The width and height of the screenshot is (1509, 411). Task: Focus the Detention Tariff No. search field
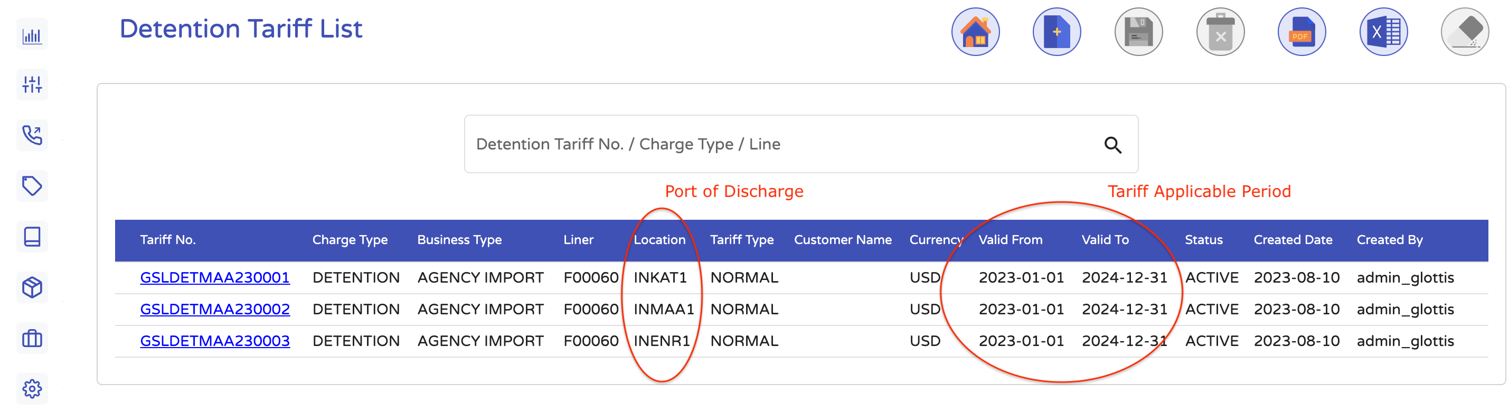tap(779, 144)
